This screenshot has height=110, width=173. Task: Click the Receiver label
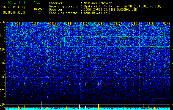coord(56,10)
